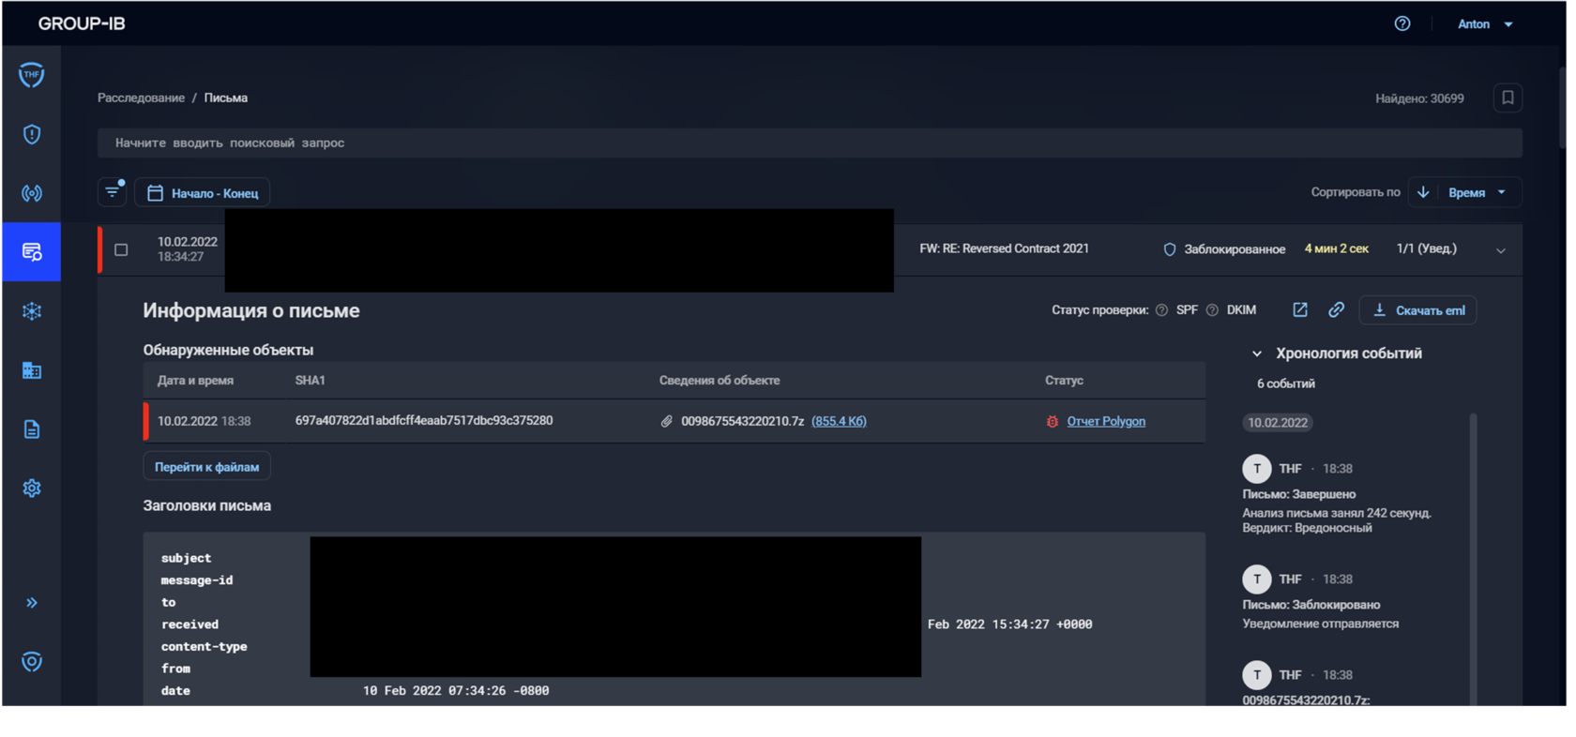Viewport: 1576px width, 737px height.
Task: Open the shield alerts sidebar icon
Action: [32, 134]
